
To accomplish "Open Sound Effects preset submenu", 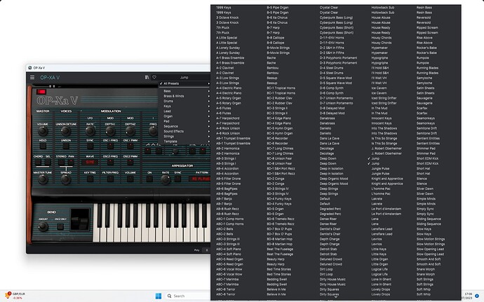I will click(x=184, y=132).
